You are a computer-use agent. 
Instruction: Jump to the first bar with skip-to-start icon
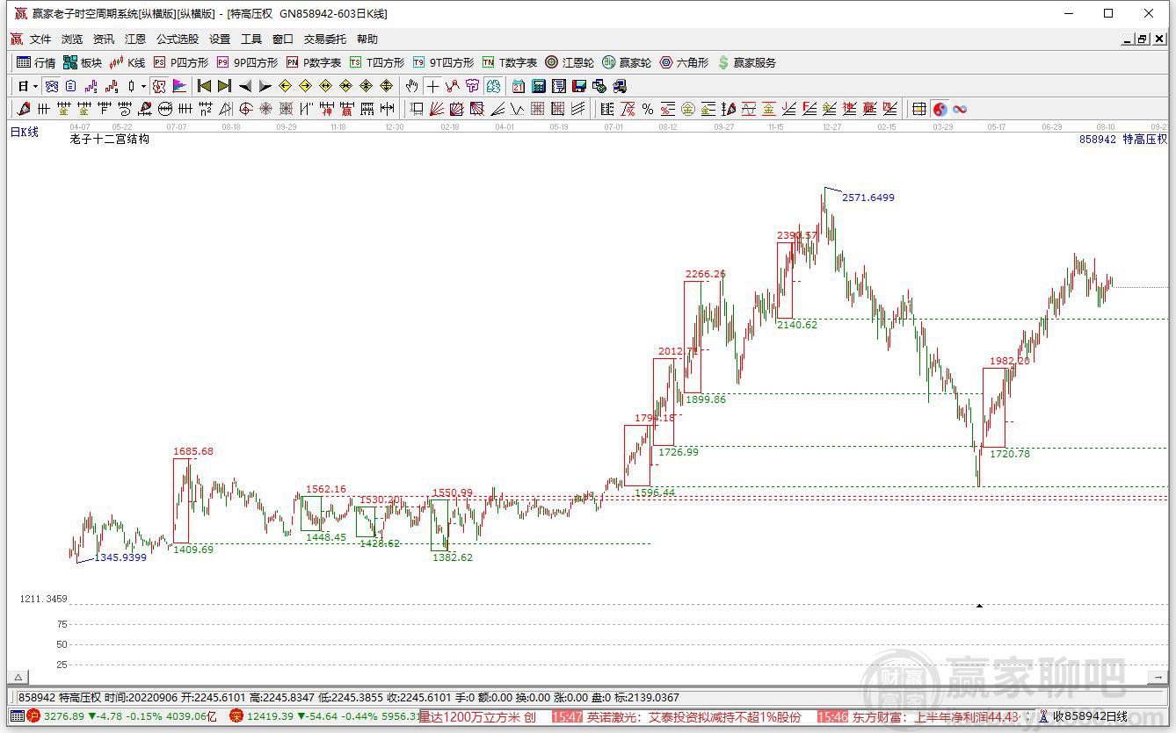point(204,86)
